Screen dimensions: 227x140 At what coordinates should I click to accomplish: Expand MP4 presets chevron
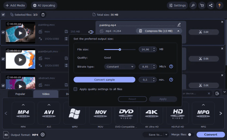pyautogui.click(x=23, y=105)
